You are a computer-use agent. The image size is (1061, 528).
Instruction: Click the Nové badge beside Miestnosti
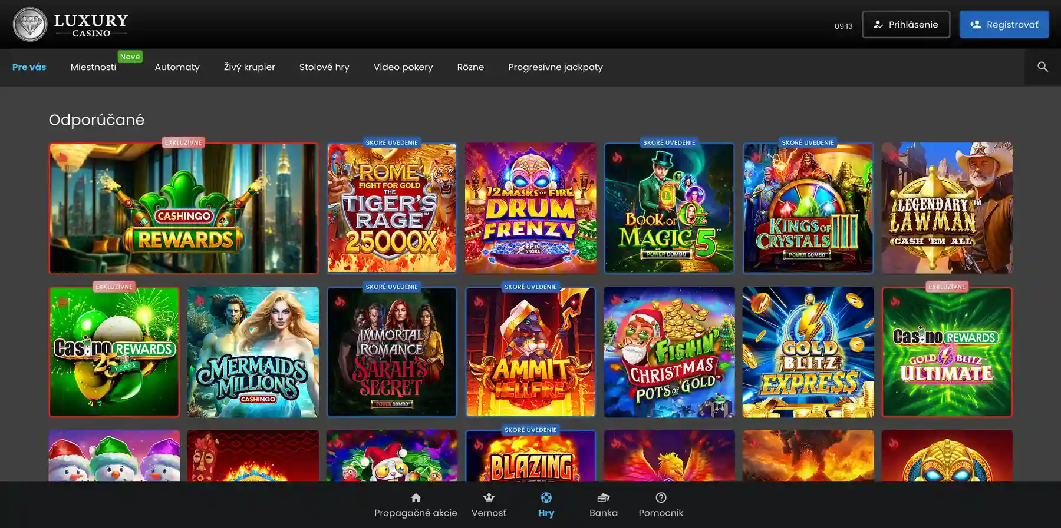pyautogui.click(x=130, y=57)
